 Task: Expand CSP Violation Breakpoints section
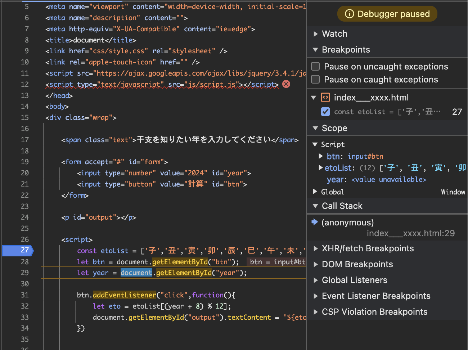[x=316, y=312]
